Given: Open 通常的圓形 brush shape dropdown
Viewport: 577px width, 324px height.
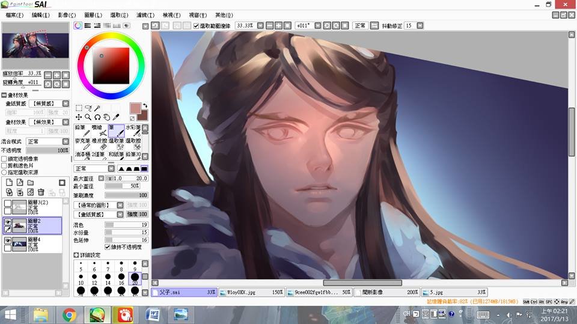Looking at the screenshot, I should click(120, 205).
